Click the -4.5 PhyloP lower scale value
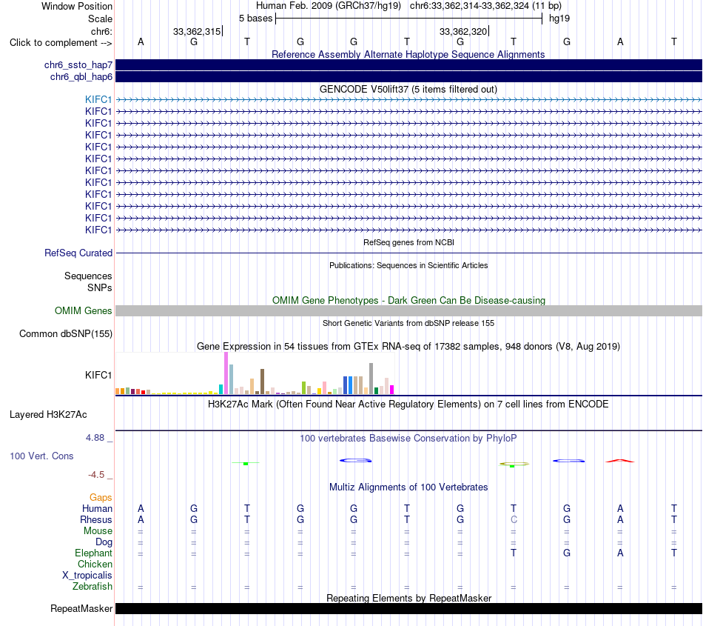 [x=96, y=475]
